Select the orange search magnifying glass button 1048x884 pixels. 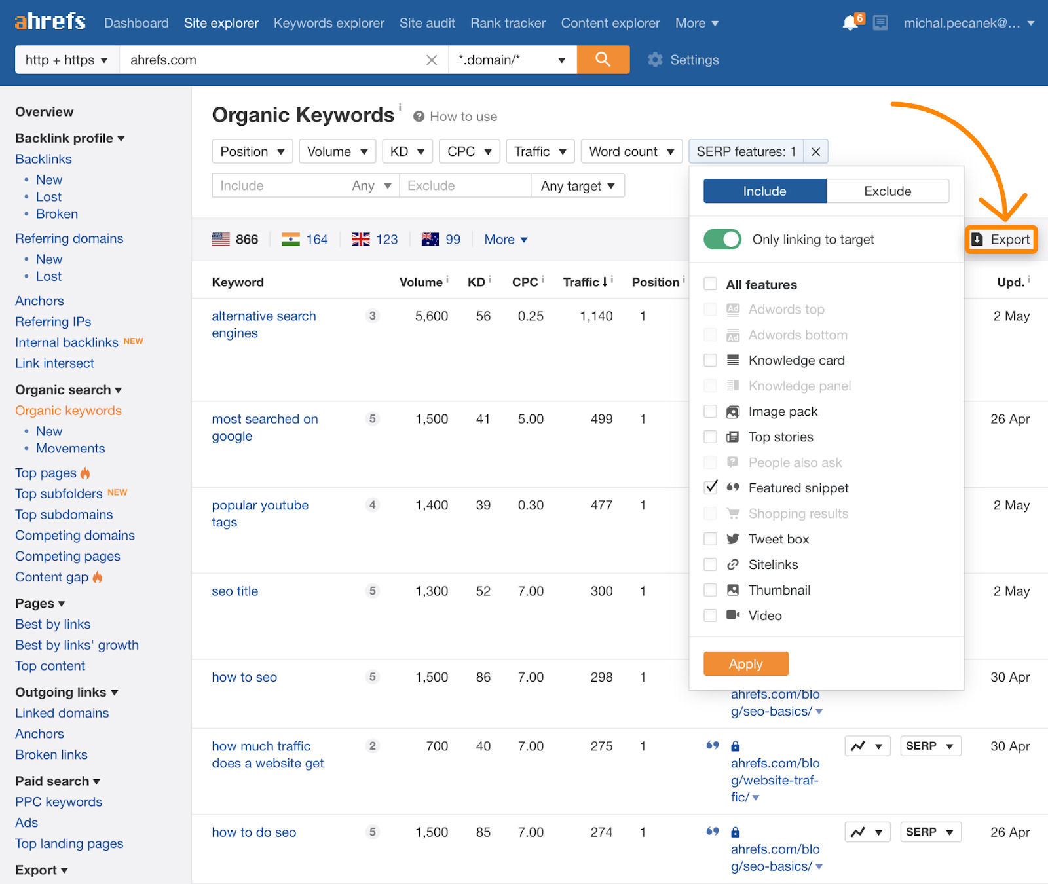[x=602, y=59]
